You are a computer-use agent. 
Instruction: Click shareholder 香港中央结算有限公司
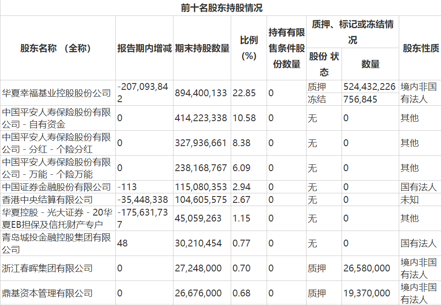point(47,200)
